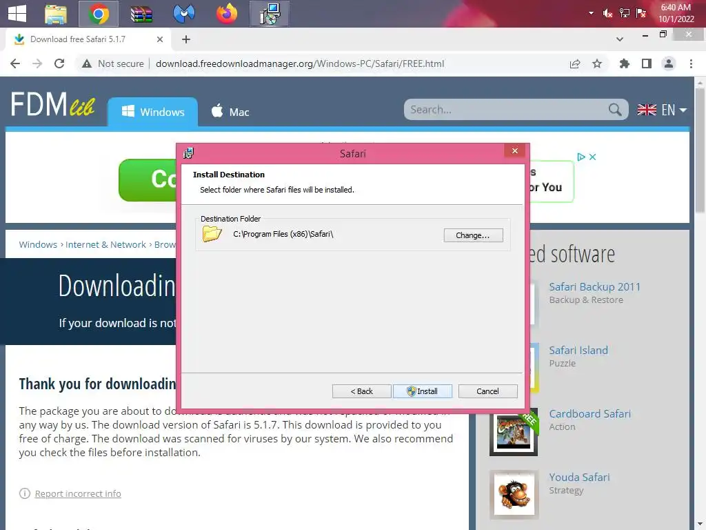
Task: Click the C:\Program Files (x86)\Safari\ path
Action: [283, 234]
